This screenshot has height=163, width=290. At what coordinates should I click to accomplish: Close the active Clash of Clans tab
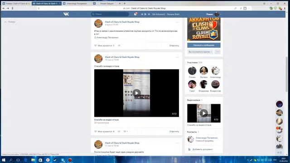pyautogui.click(x=59, y=4)
